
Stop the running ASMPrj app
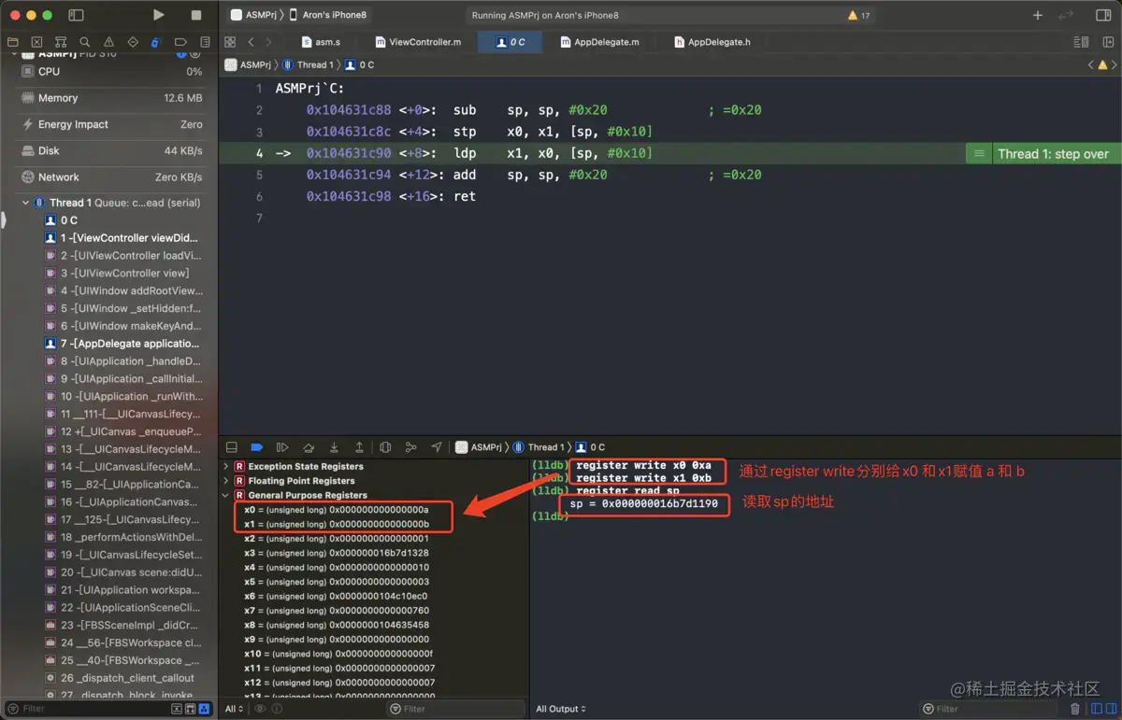[x=196, y=15]
